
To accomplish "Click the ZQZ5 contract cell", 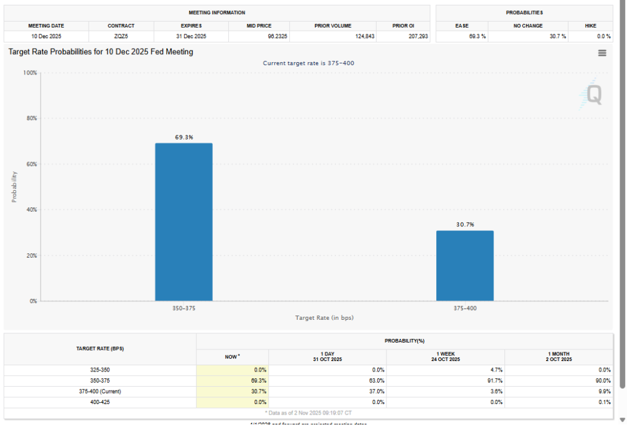I will pos(121,36).
